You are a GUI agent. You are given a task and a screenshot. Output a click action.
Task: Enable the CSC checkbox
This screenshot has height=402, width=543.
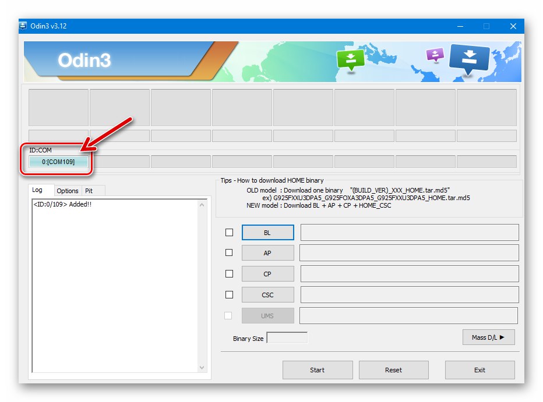pos(229,294)
